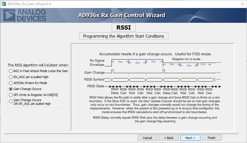This screenshot has width=247, height=143.
Task: Select AGC in Fast Attack Mode Locks the Gain
Action: click(x=38, y=71)
